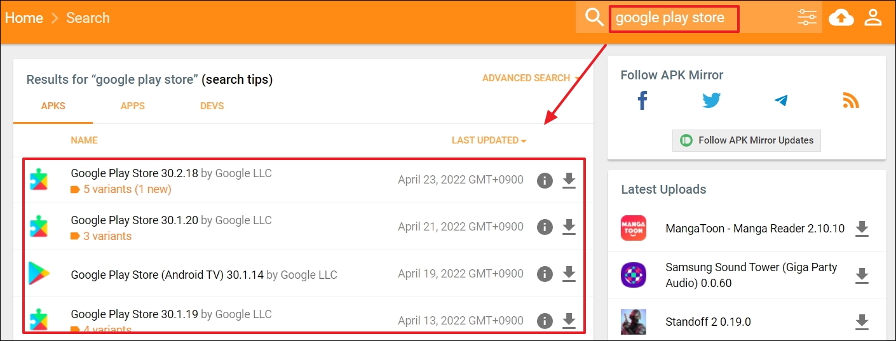
Task: Sort results by Name column
Action: [x=84, y=140]
